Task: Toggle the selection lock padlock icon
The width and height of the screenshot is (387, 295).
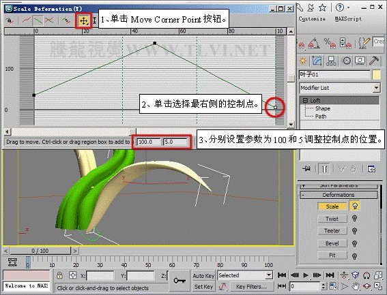Action: (59, 275)
